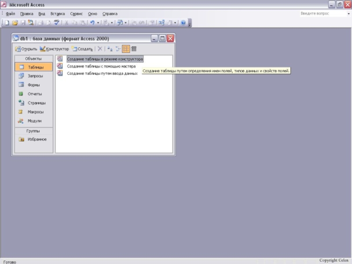Image resolution: width=352 pixels, height=264 pixels.
Task: Click the Создать button in database window
Action: point(82,49)
